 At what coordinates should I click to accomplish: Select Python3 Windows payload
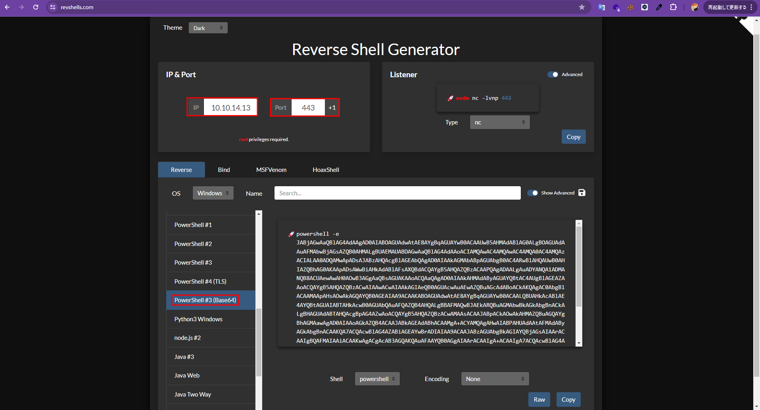click(x=211, y=319)
